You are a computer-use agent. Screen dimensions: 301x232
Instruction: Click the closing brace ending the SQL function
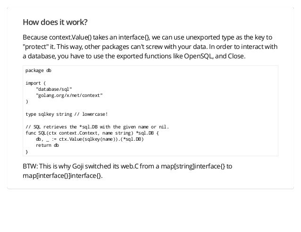click(27, 152)
